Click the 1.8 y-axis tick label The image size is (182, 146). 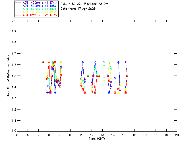coord(14,42)
